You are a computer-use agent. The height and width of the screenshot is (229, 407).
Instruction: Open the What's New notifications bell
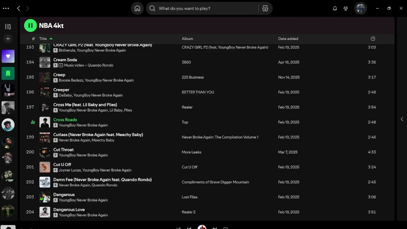335,8
